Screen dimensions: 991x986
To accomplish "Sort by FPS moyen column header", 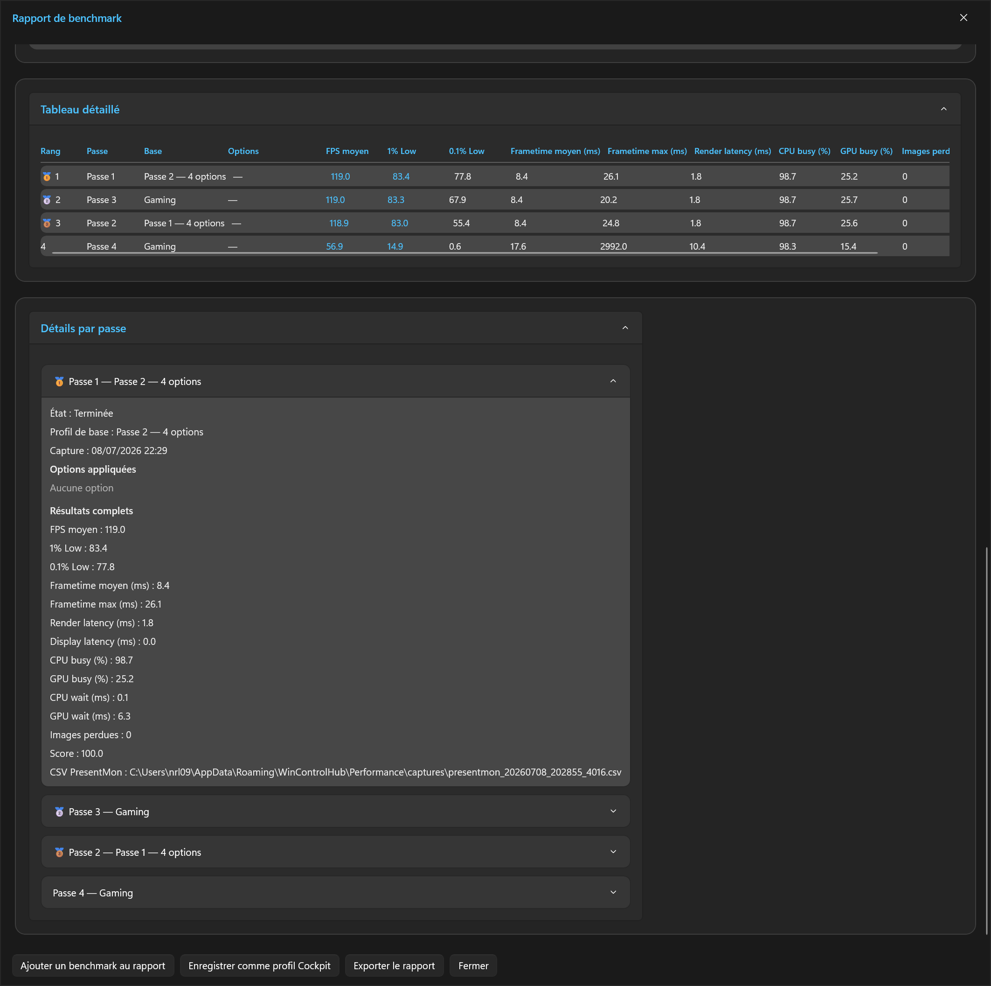I will tap(347, 151).
